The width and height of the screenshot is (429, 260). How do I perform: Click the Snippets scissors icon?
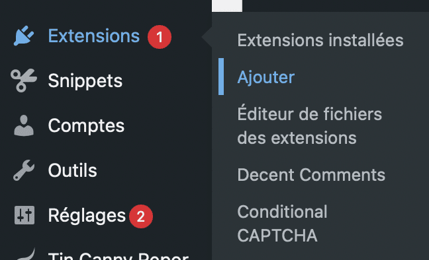coord(24,81)
